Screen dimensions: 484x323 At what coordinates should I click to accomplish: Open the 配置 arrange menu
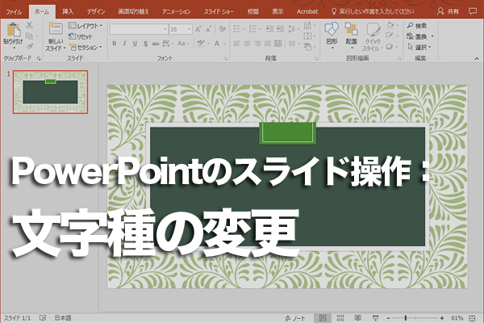pos(351,36)
